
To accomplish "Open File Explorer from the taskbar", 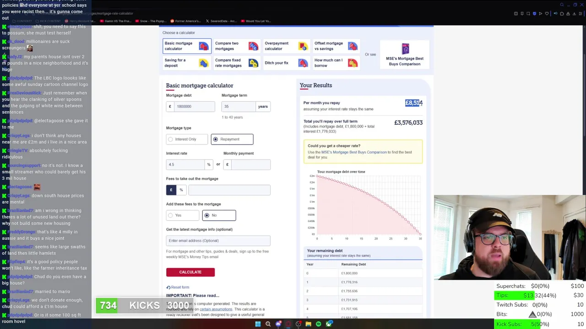I will point(308,324).
